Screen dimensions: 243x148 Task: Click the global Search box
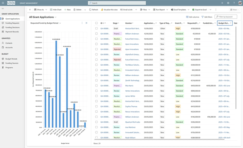tap(117, 3)
